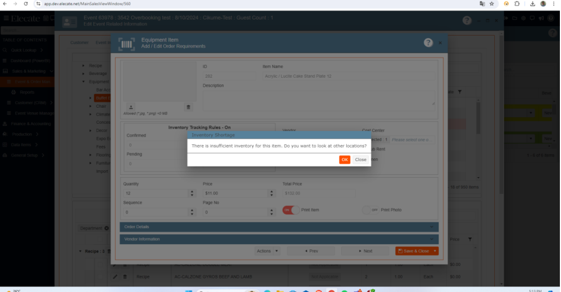The height and width of the screenshot is (292, 561).
Task: Open browser downloads icon
Action: [533, 3]
